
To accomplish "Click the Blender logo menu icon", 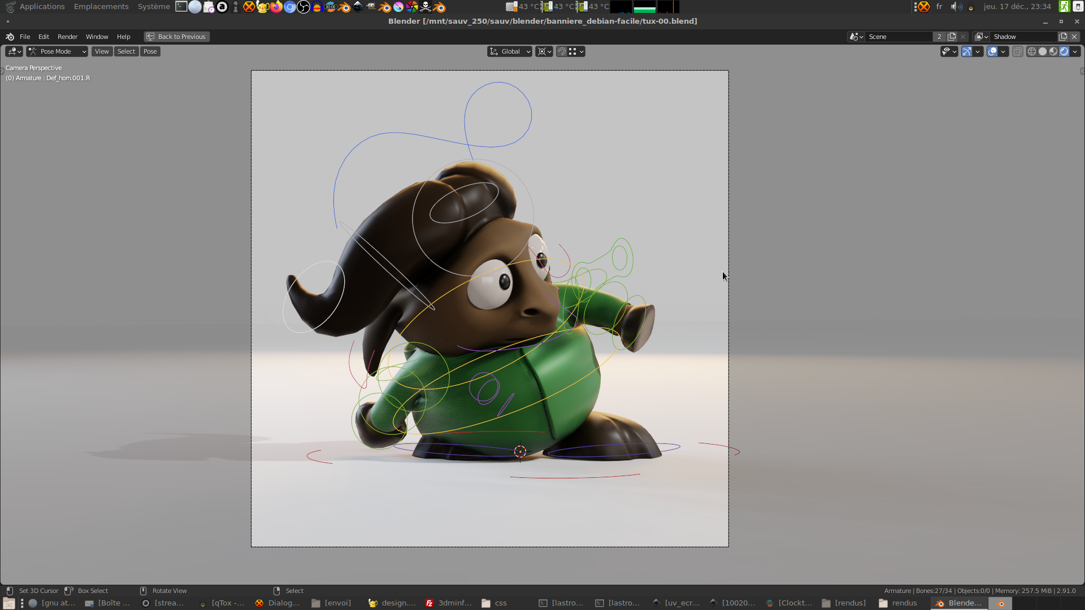I will click(x=10, y=37).
